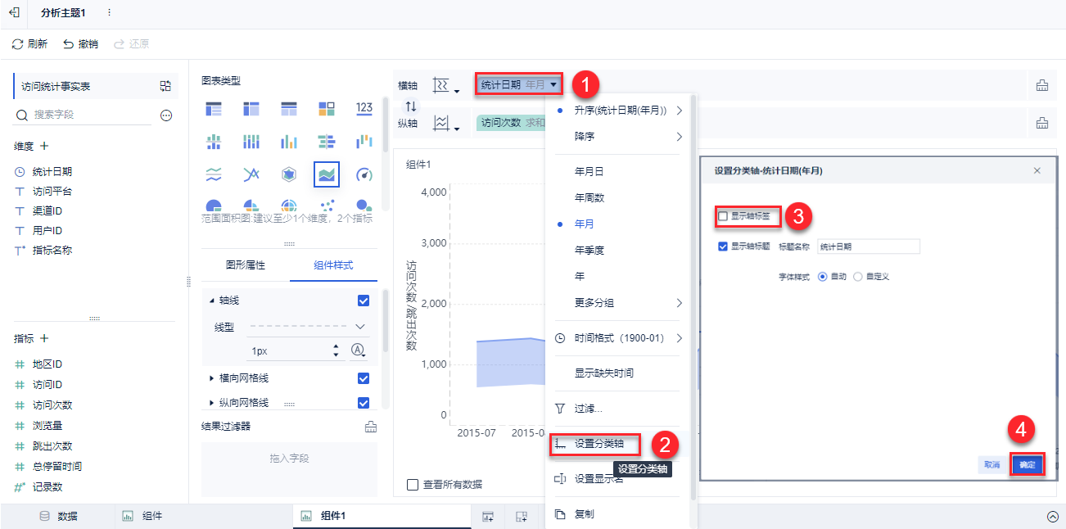Choose the partitioned line chart type
The image size is (1066, 529).
coord(214,174)
